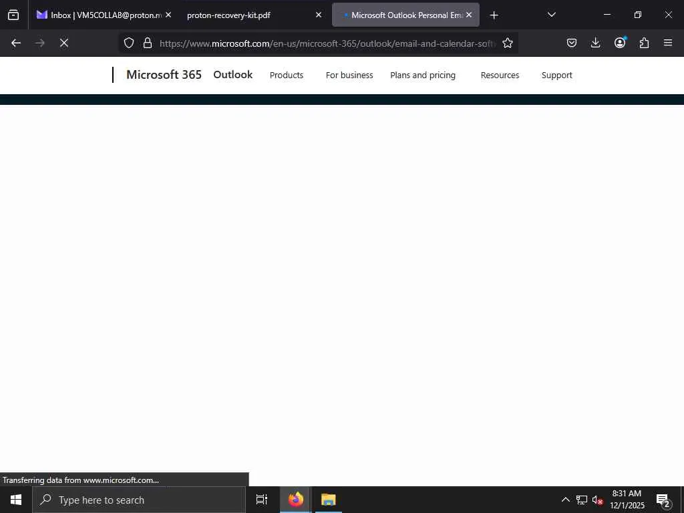
Task: Go back to previous page
Action: pos(16,43)
